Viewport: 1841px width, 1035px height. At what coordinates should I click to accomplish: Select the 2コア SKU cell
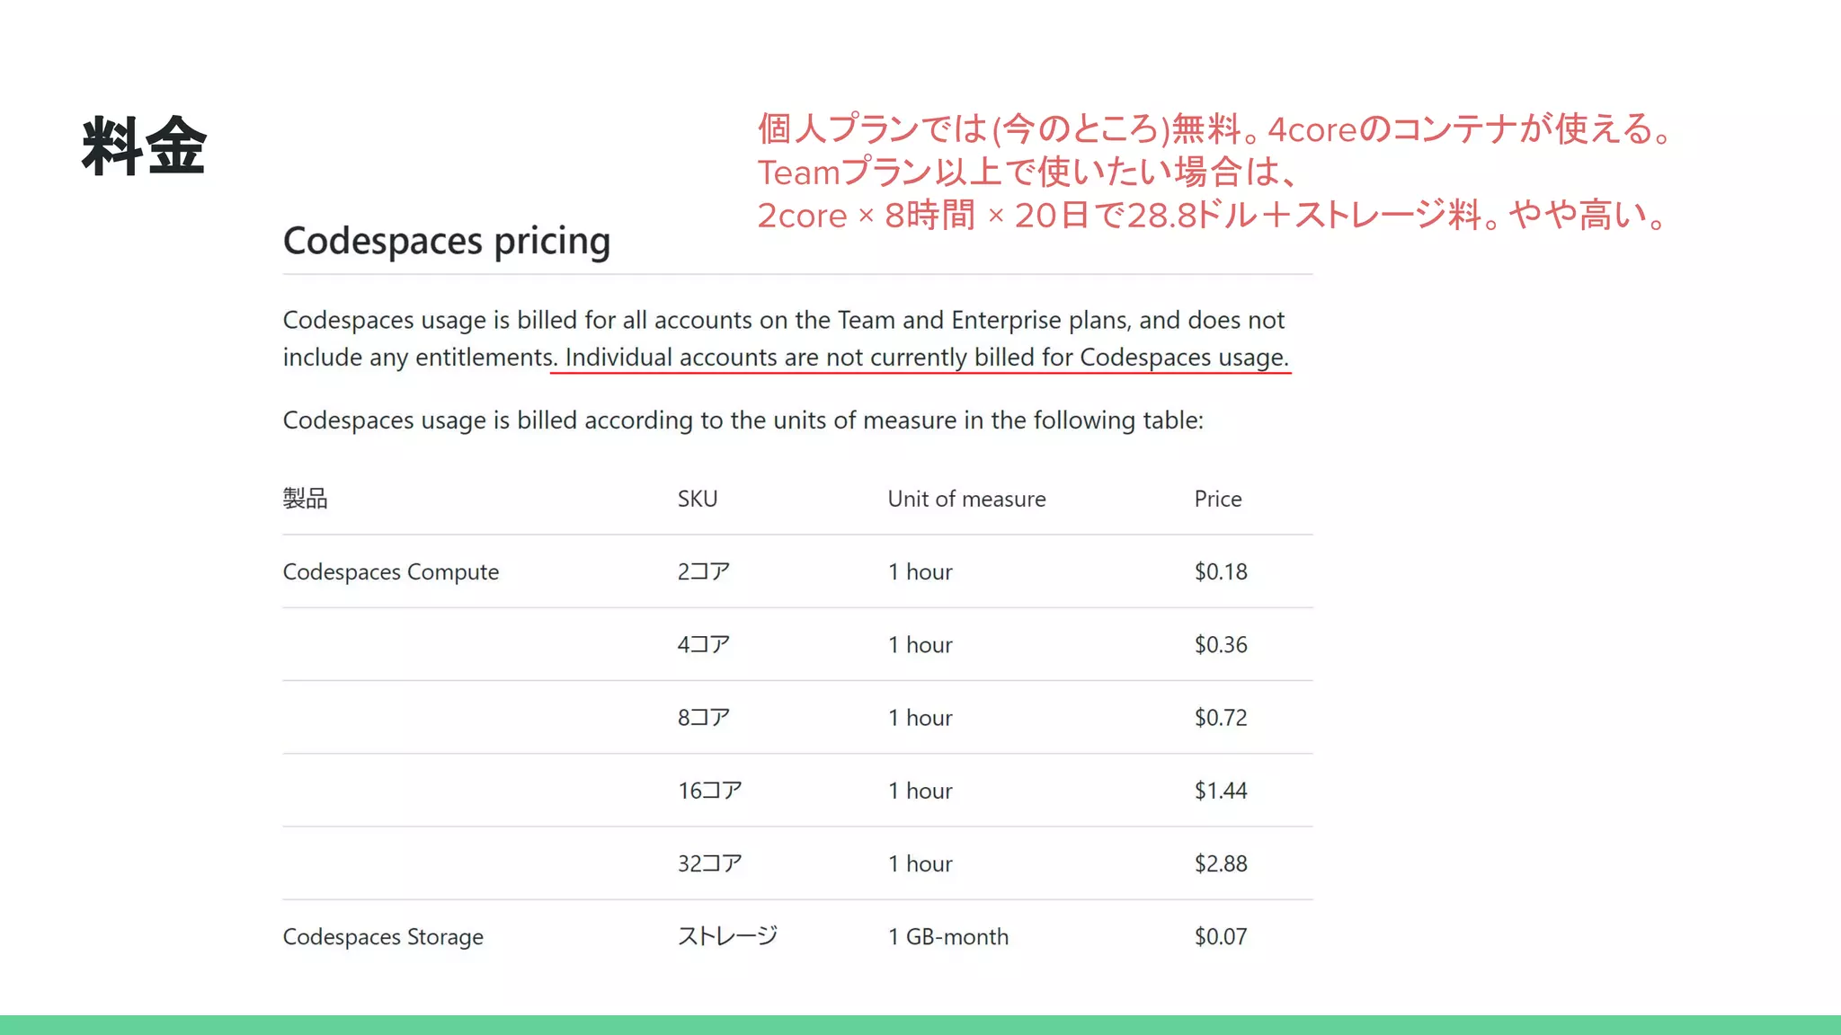pos(704,571)
